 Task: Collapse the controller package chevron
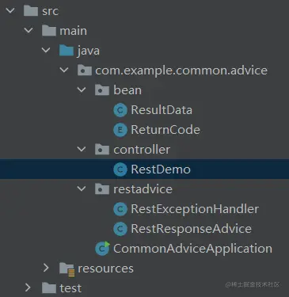pos(82,149)
